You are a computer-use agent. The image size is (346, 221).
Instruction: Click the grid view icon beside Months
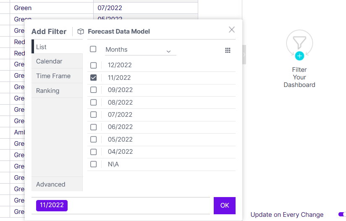click(228, 50)
